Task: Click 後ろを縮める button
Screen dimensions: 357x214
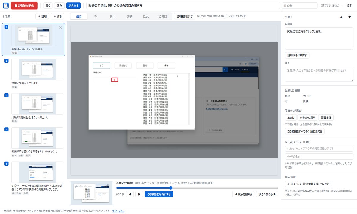Action: (243, 194)
